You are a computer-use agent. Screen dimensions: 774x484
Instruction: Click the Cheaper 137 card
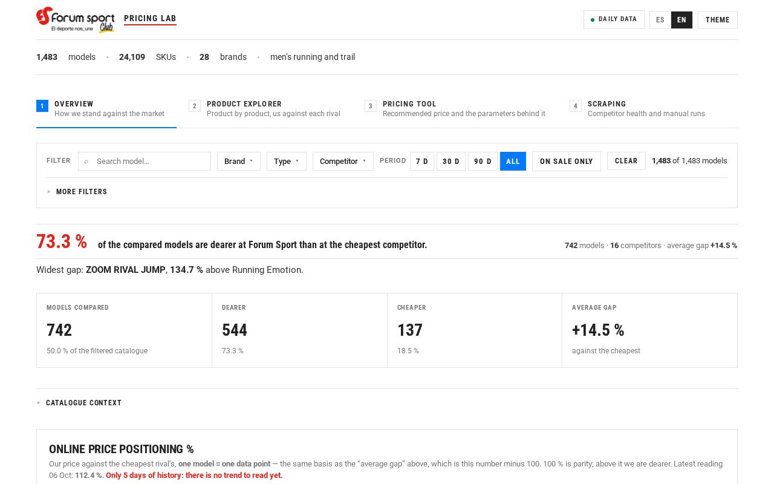[475, 330]
